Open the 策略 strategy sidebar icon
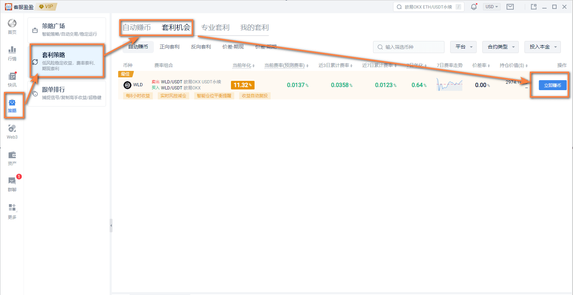573x295 pixels. [12, 106]
